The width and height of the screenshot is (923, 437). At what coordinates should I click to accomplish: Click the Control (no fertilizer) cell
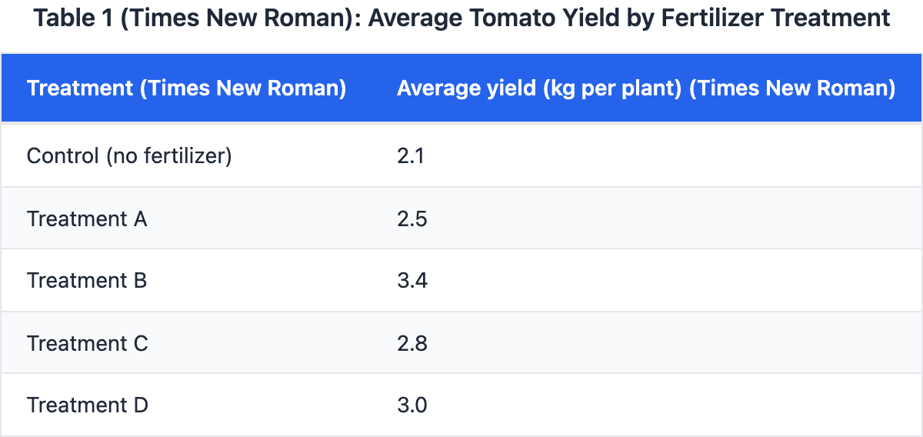129,156
